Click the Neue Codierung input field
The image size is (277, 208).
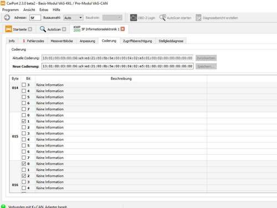click(x=117, y=66)
